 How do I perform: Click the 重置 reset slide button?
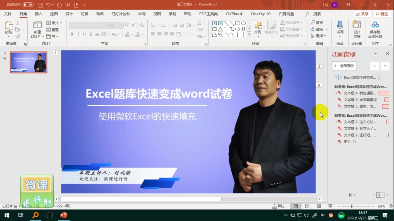point(53,30)
